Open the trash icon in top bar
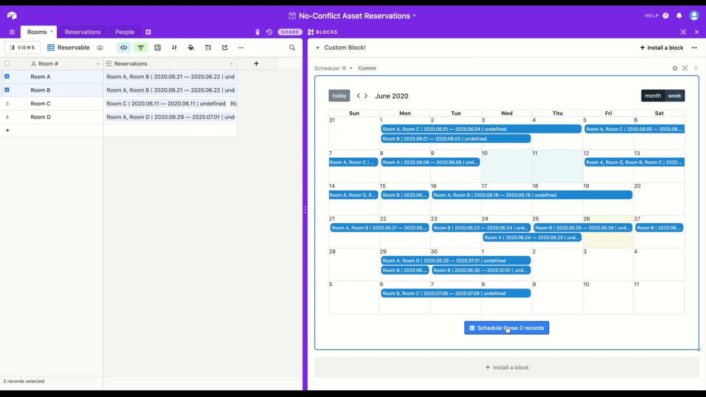The width and height of the screenshot is (706, 397). pyautogui.click(x=257, y=32)
